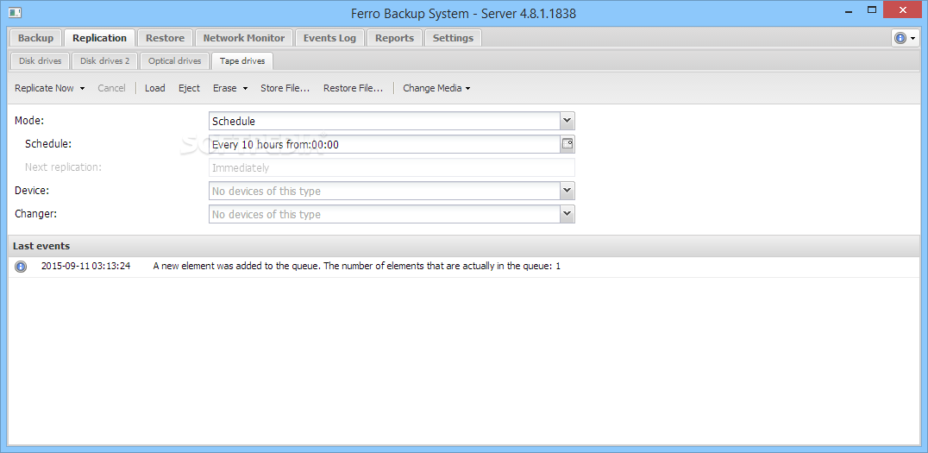The image size is (928, 453).
Task: Click the Erase toolbar button
Action: (x=225, y=88)
